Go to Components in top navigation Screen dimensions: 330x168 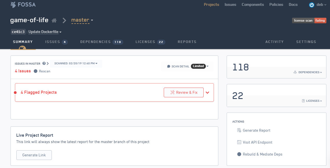(253, 5)
